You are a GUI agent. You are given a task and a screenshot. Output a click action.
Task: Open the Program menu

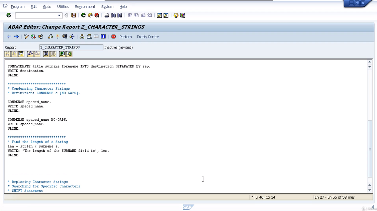click(x=18, y=7)
